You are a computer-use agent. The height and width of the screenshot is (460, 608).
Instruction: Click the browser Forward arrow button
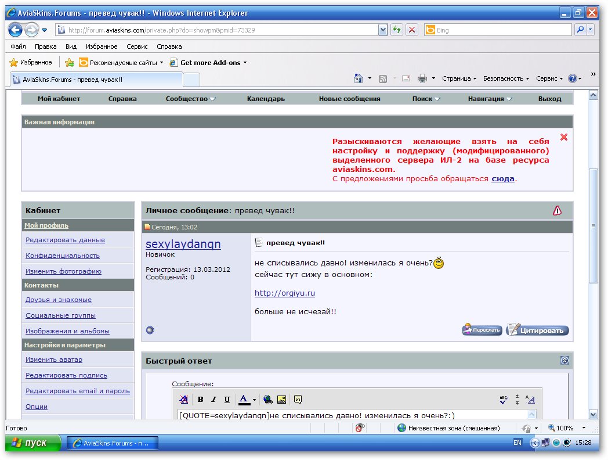(32, 30)
